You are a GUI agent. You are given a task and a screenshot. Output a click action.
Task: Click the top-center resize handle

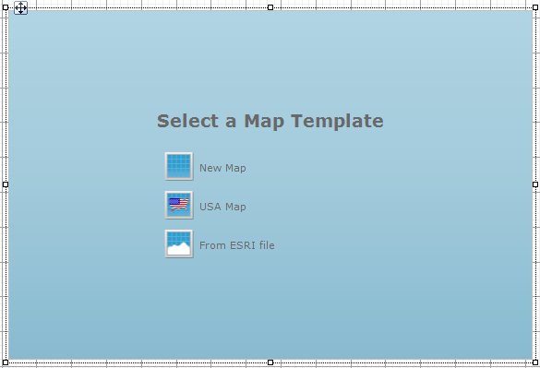(270, 7)
